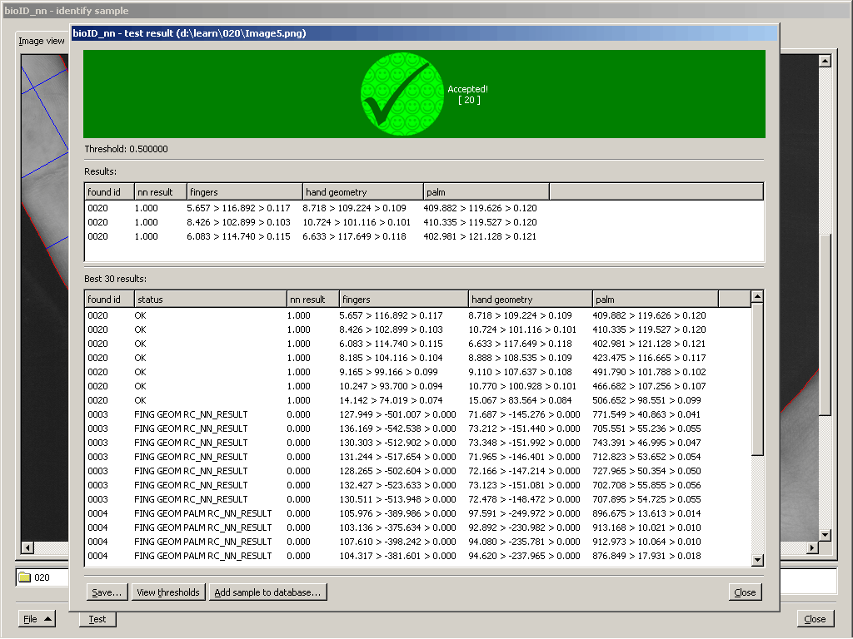Click the down arrow of Best 30 results scrollbar
The width and height of the screenshot is (853, 639).
point(757,560)
